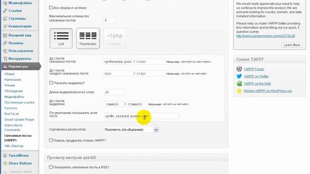
Task: Click the Страницы sidebar icon
Action: click(5, 18)
